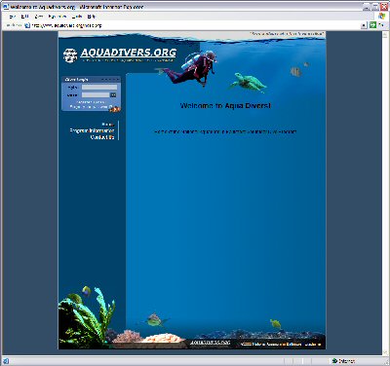This screenshot has height=366, width=390.
Task: Open the File menu
Action: click(13, 17)
